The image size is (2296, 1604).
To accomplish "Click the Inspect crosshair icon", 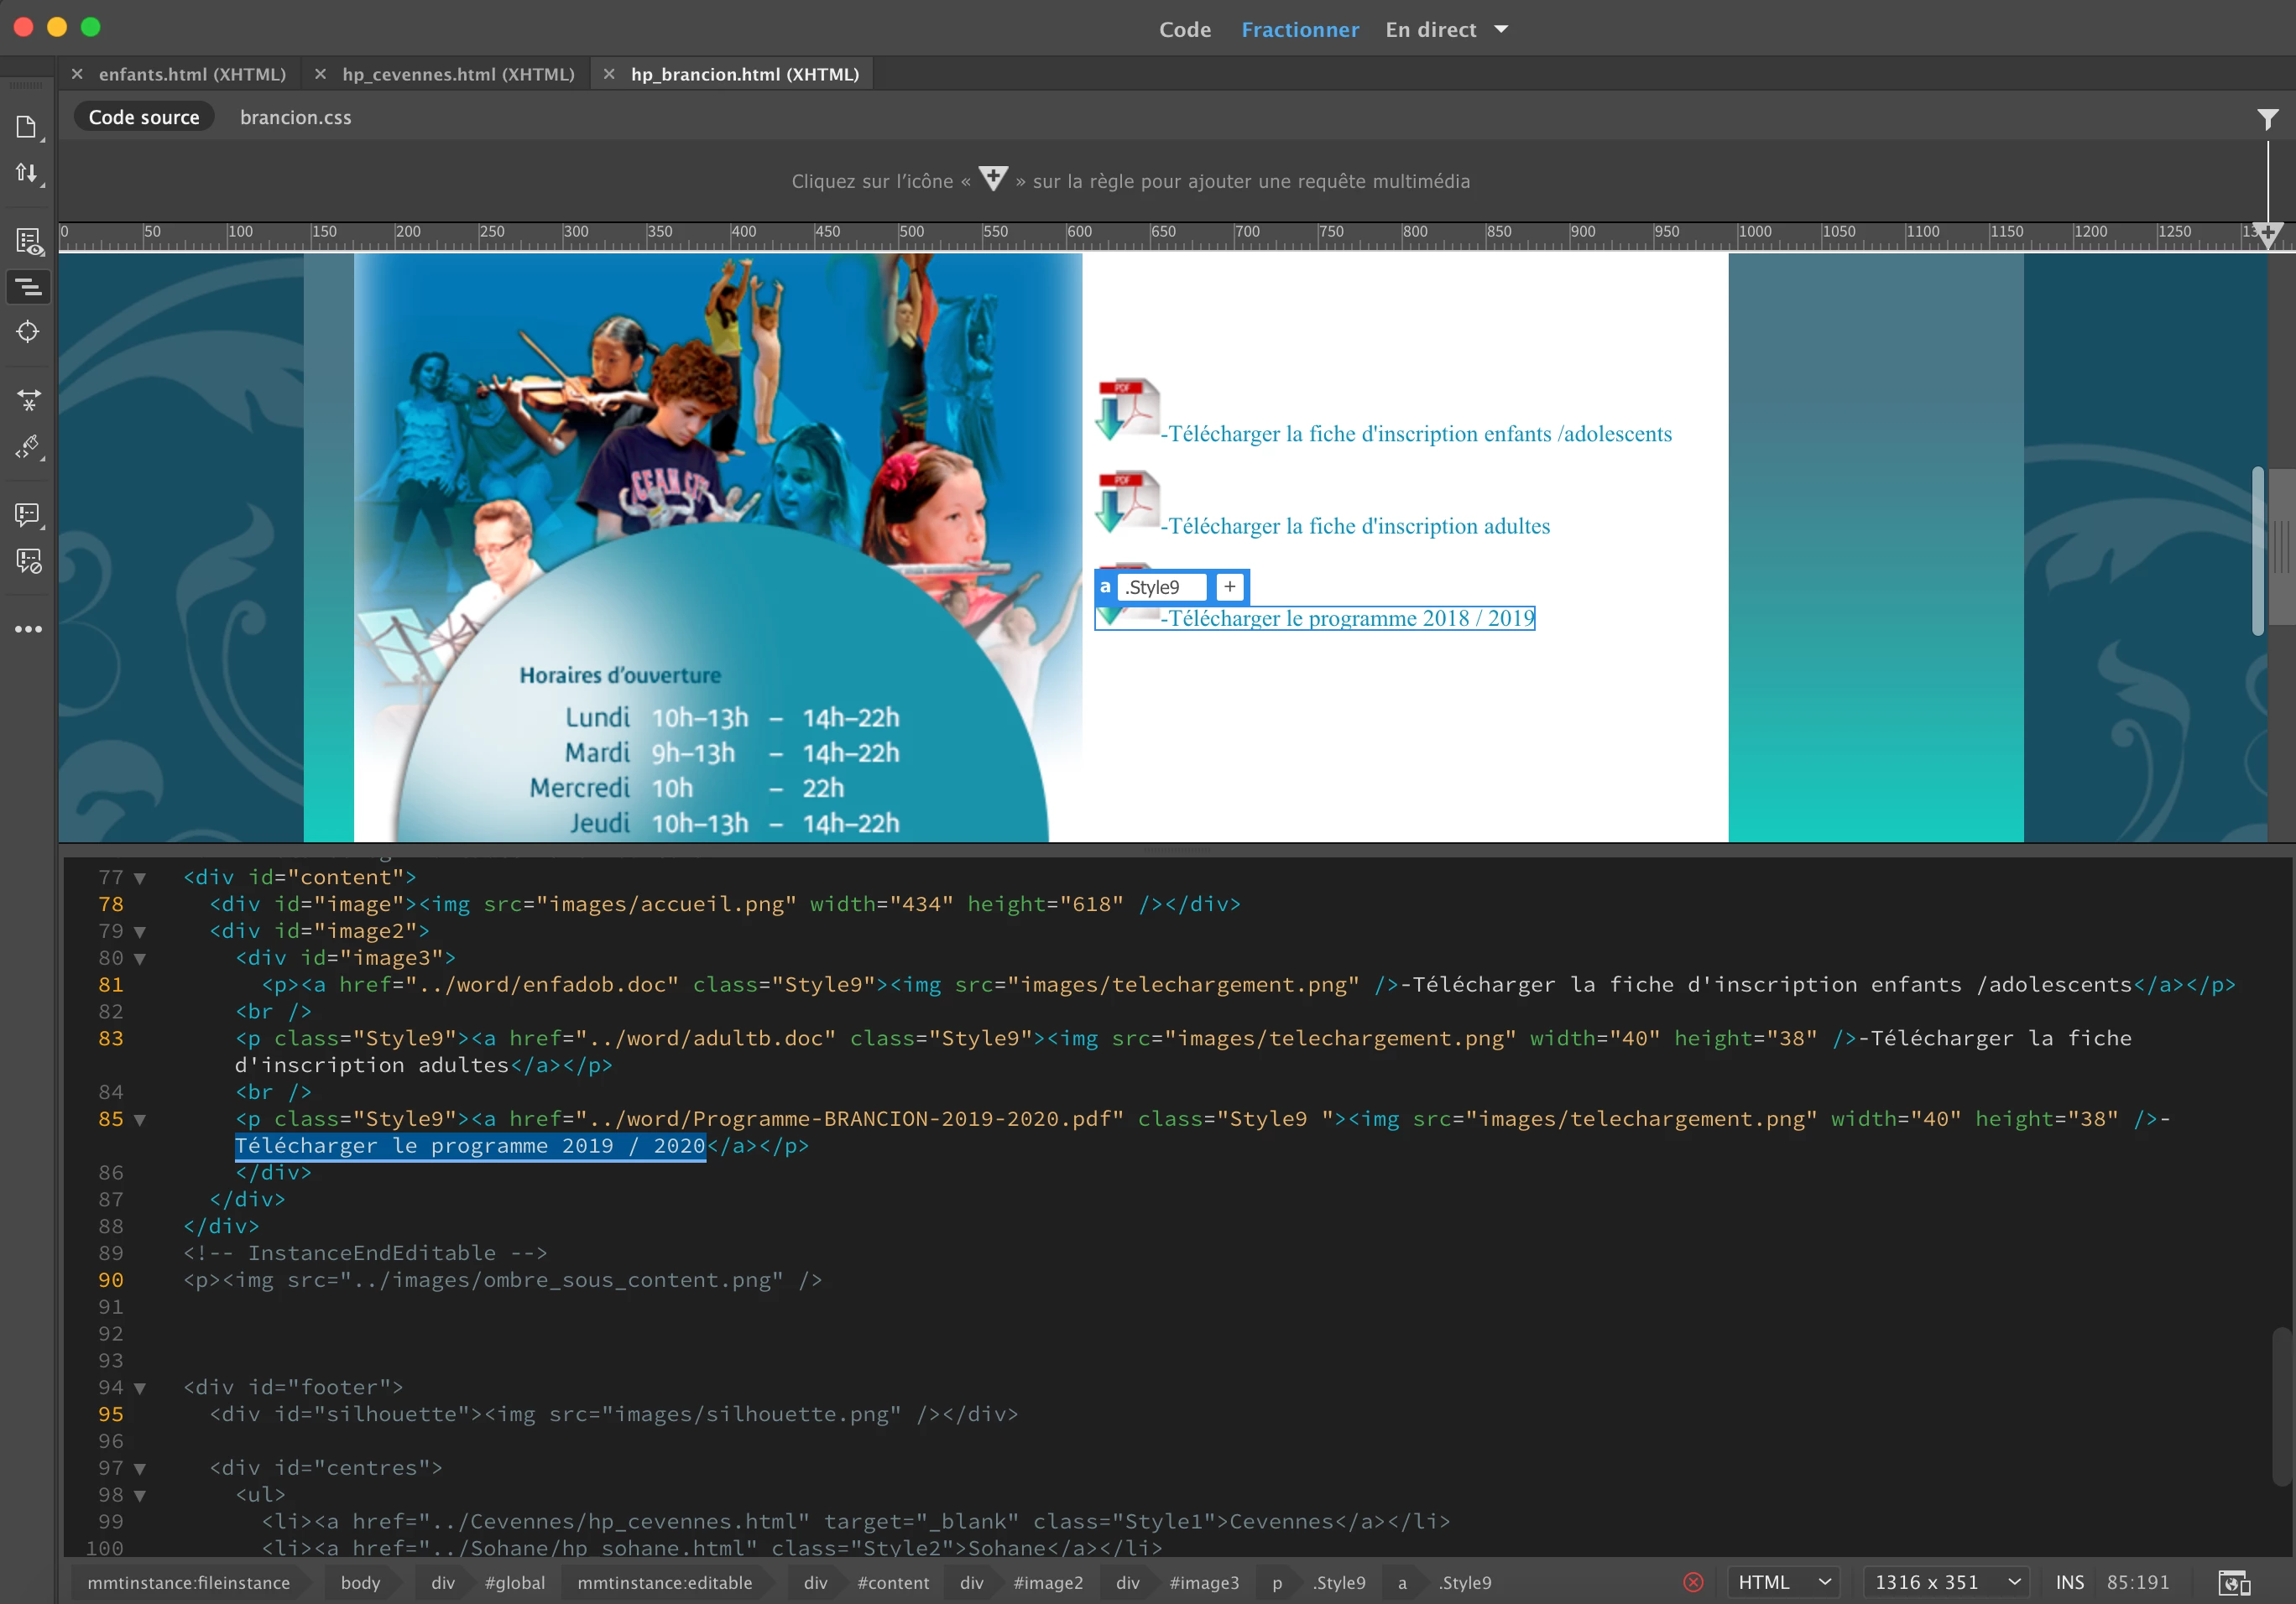I will (28, 332).
